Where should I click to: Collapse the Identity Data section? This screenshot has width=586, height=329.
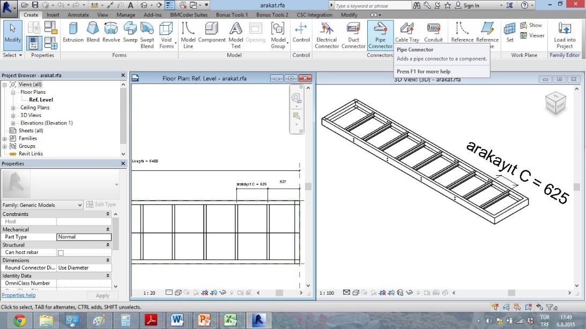click(107, 275)
